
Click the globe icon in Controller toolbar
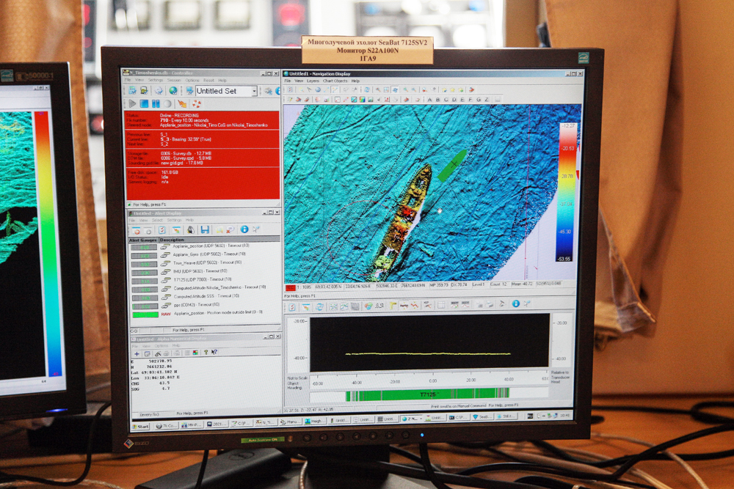(x=173, y=91)
